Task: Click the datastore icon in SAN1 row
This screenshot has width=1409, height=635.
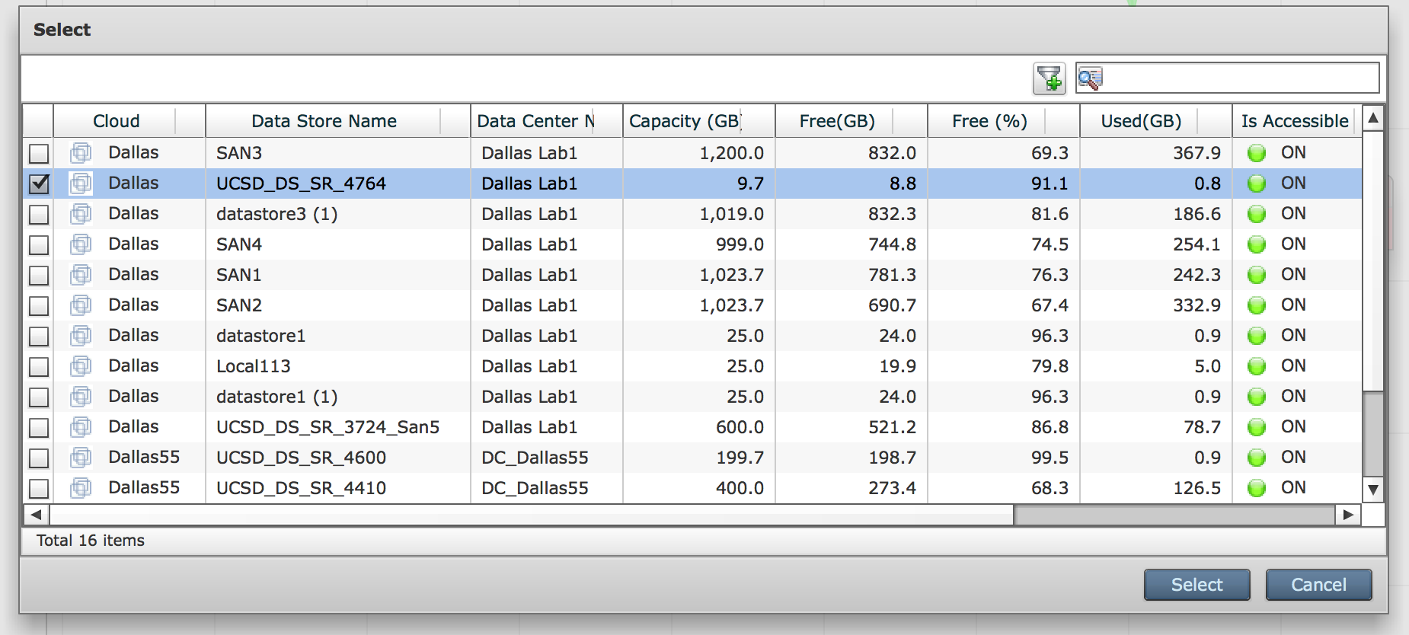Action: tap(81, 275)
